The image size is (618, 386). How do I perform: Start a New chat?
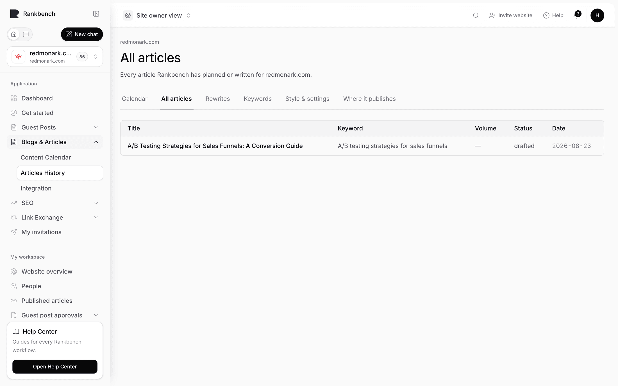pos(82,34)
